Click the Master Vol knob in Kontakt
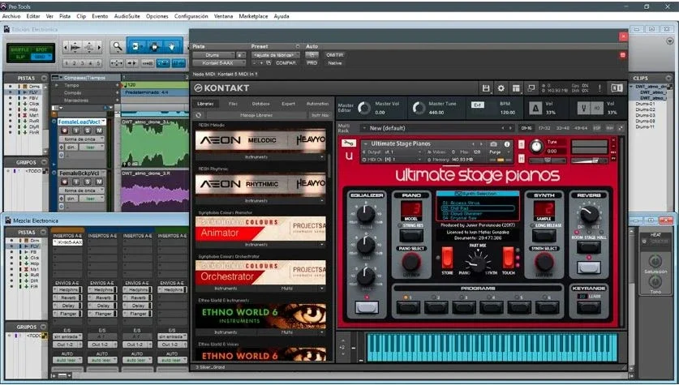 (x=364, y=108)
